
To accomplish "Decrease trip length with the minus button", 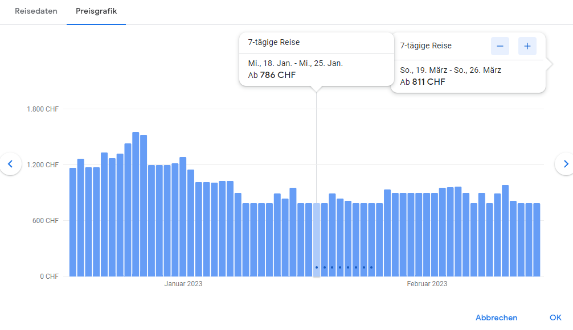I will tap(500, 46).
